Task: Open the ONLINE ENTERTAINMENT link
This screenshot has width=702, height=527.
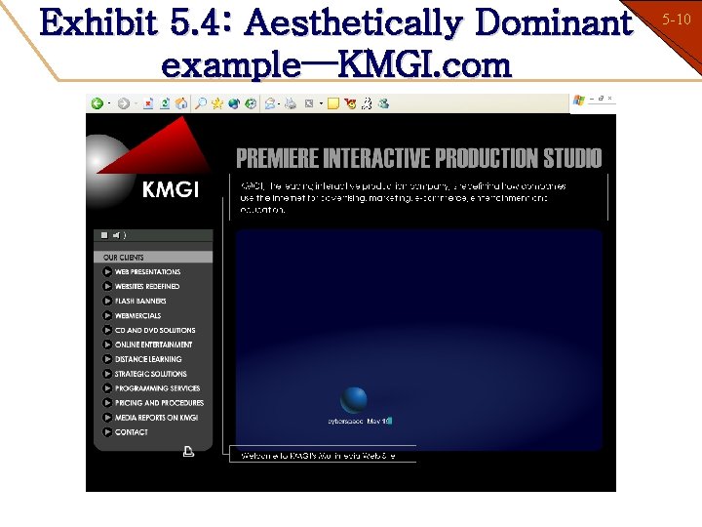Action: (x=154, y=345)
